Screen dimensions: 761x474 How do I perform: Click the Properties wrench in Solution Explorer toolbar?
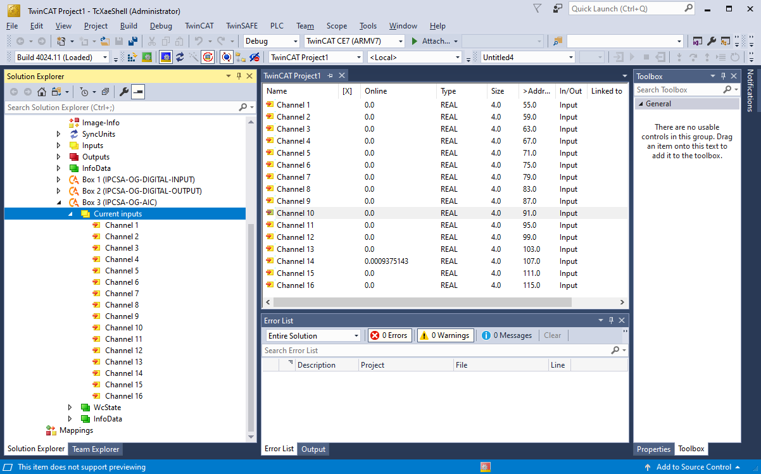[124, 92]
